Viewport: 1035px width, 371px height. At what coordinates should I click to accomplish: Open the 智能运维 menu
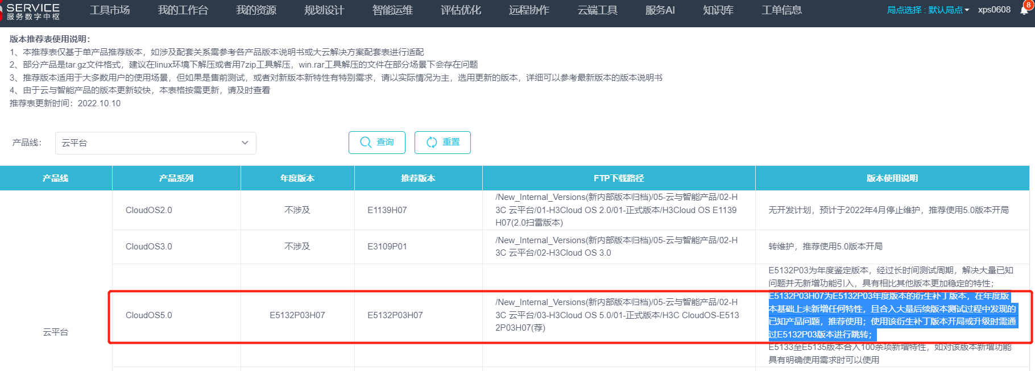392,10
